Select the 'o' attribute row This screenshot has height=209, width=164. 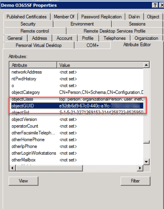tap(76, 86)
